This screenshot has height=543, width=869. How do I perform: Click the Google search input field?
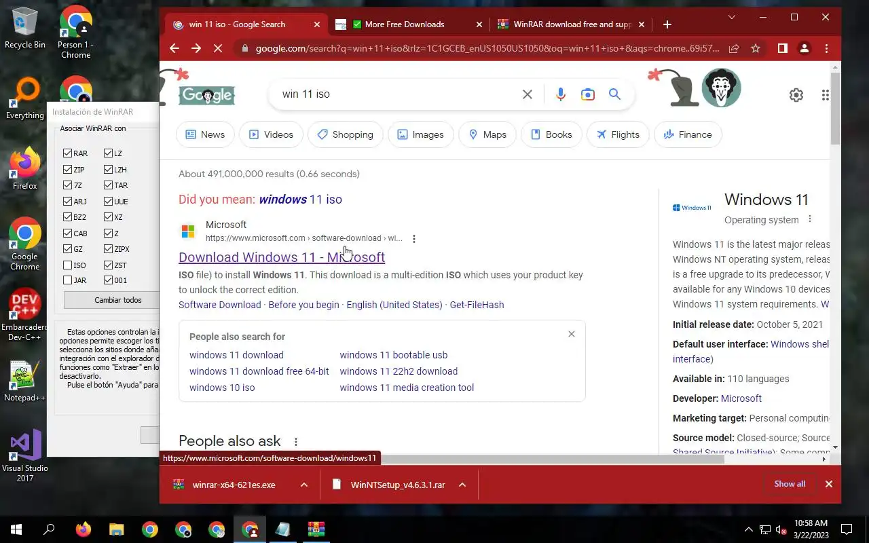pyautogui.click(x=397, y=94)
